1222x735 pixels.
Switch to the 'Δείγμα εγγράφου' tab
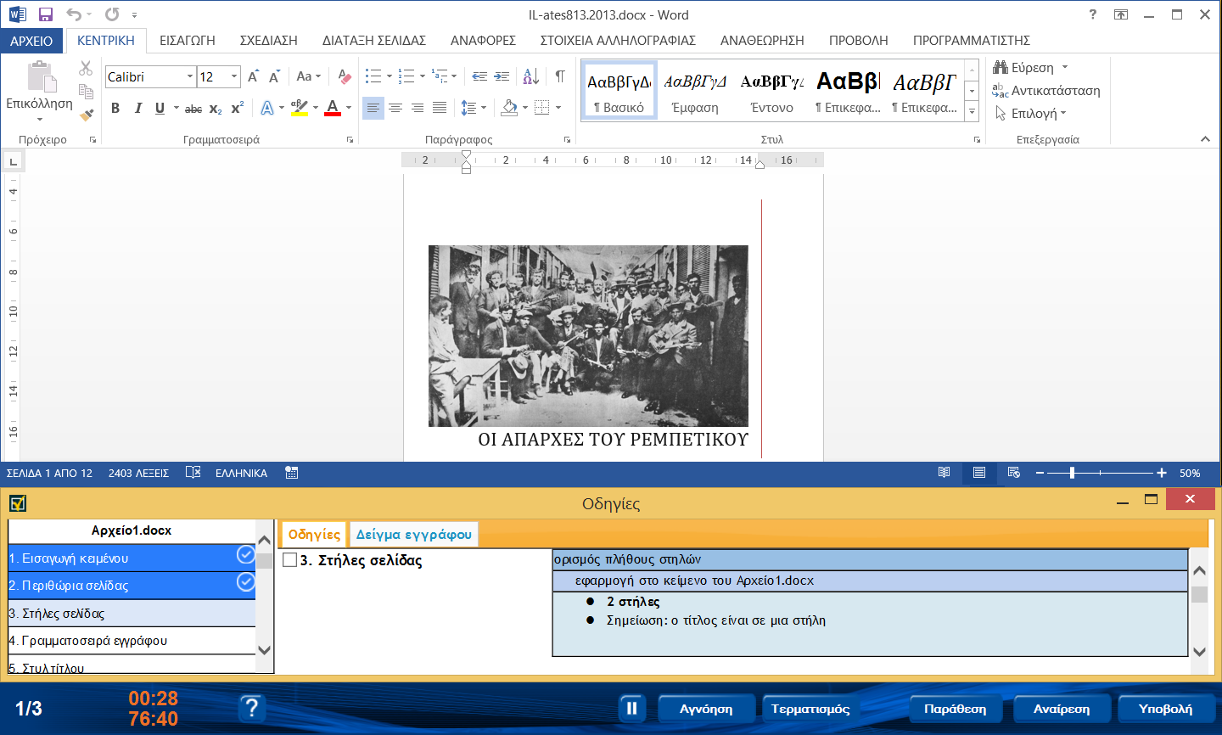[414, 534]
